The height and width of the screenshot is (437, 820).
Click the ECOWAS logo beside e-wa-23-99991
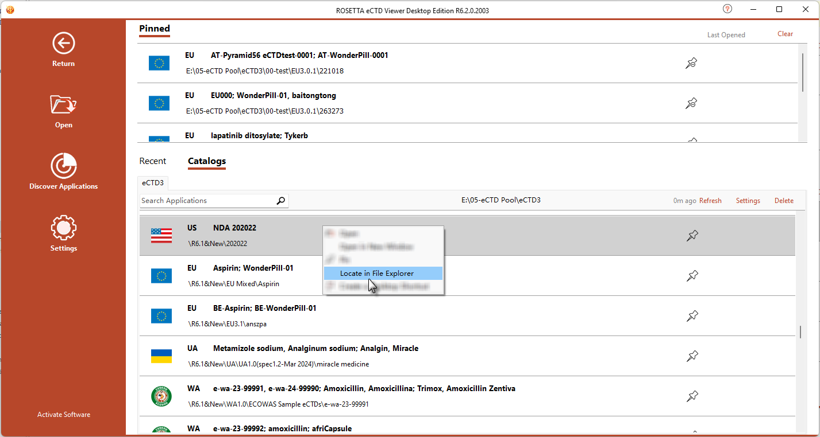pyautogui.click(x=161, y=396)
